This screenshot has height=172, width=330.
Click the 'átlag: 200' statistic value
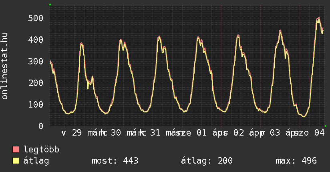click(x=207, y=161)
